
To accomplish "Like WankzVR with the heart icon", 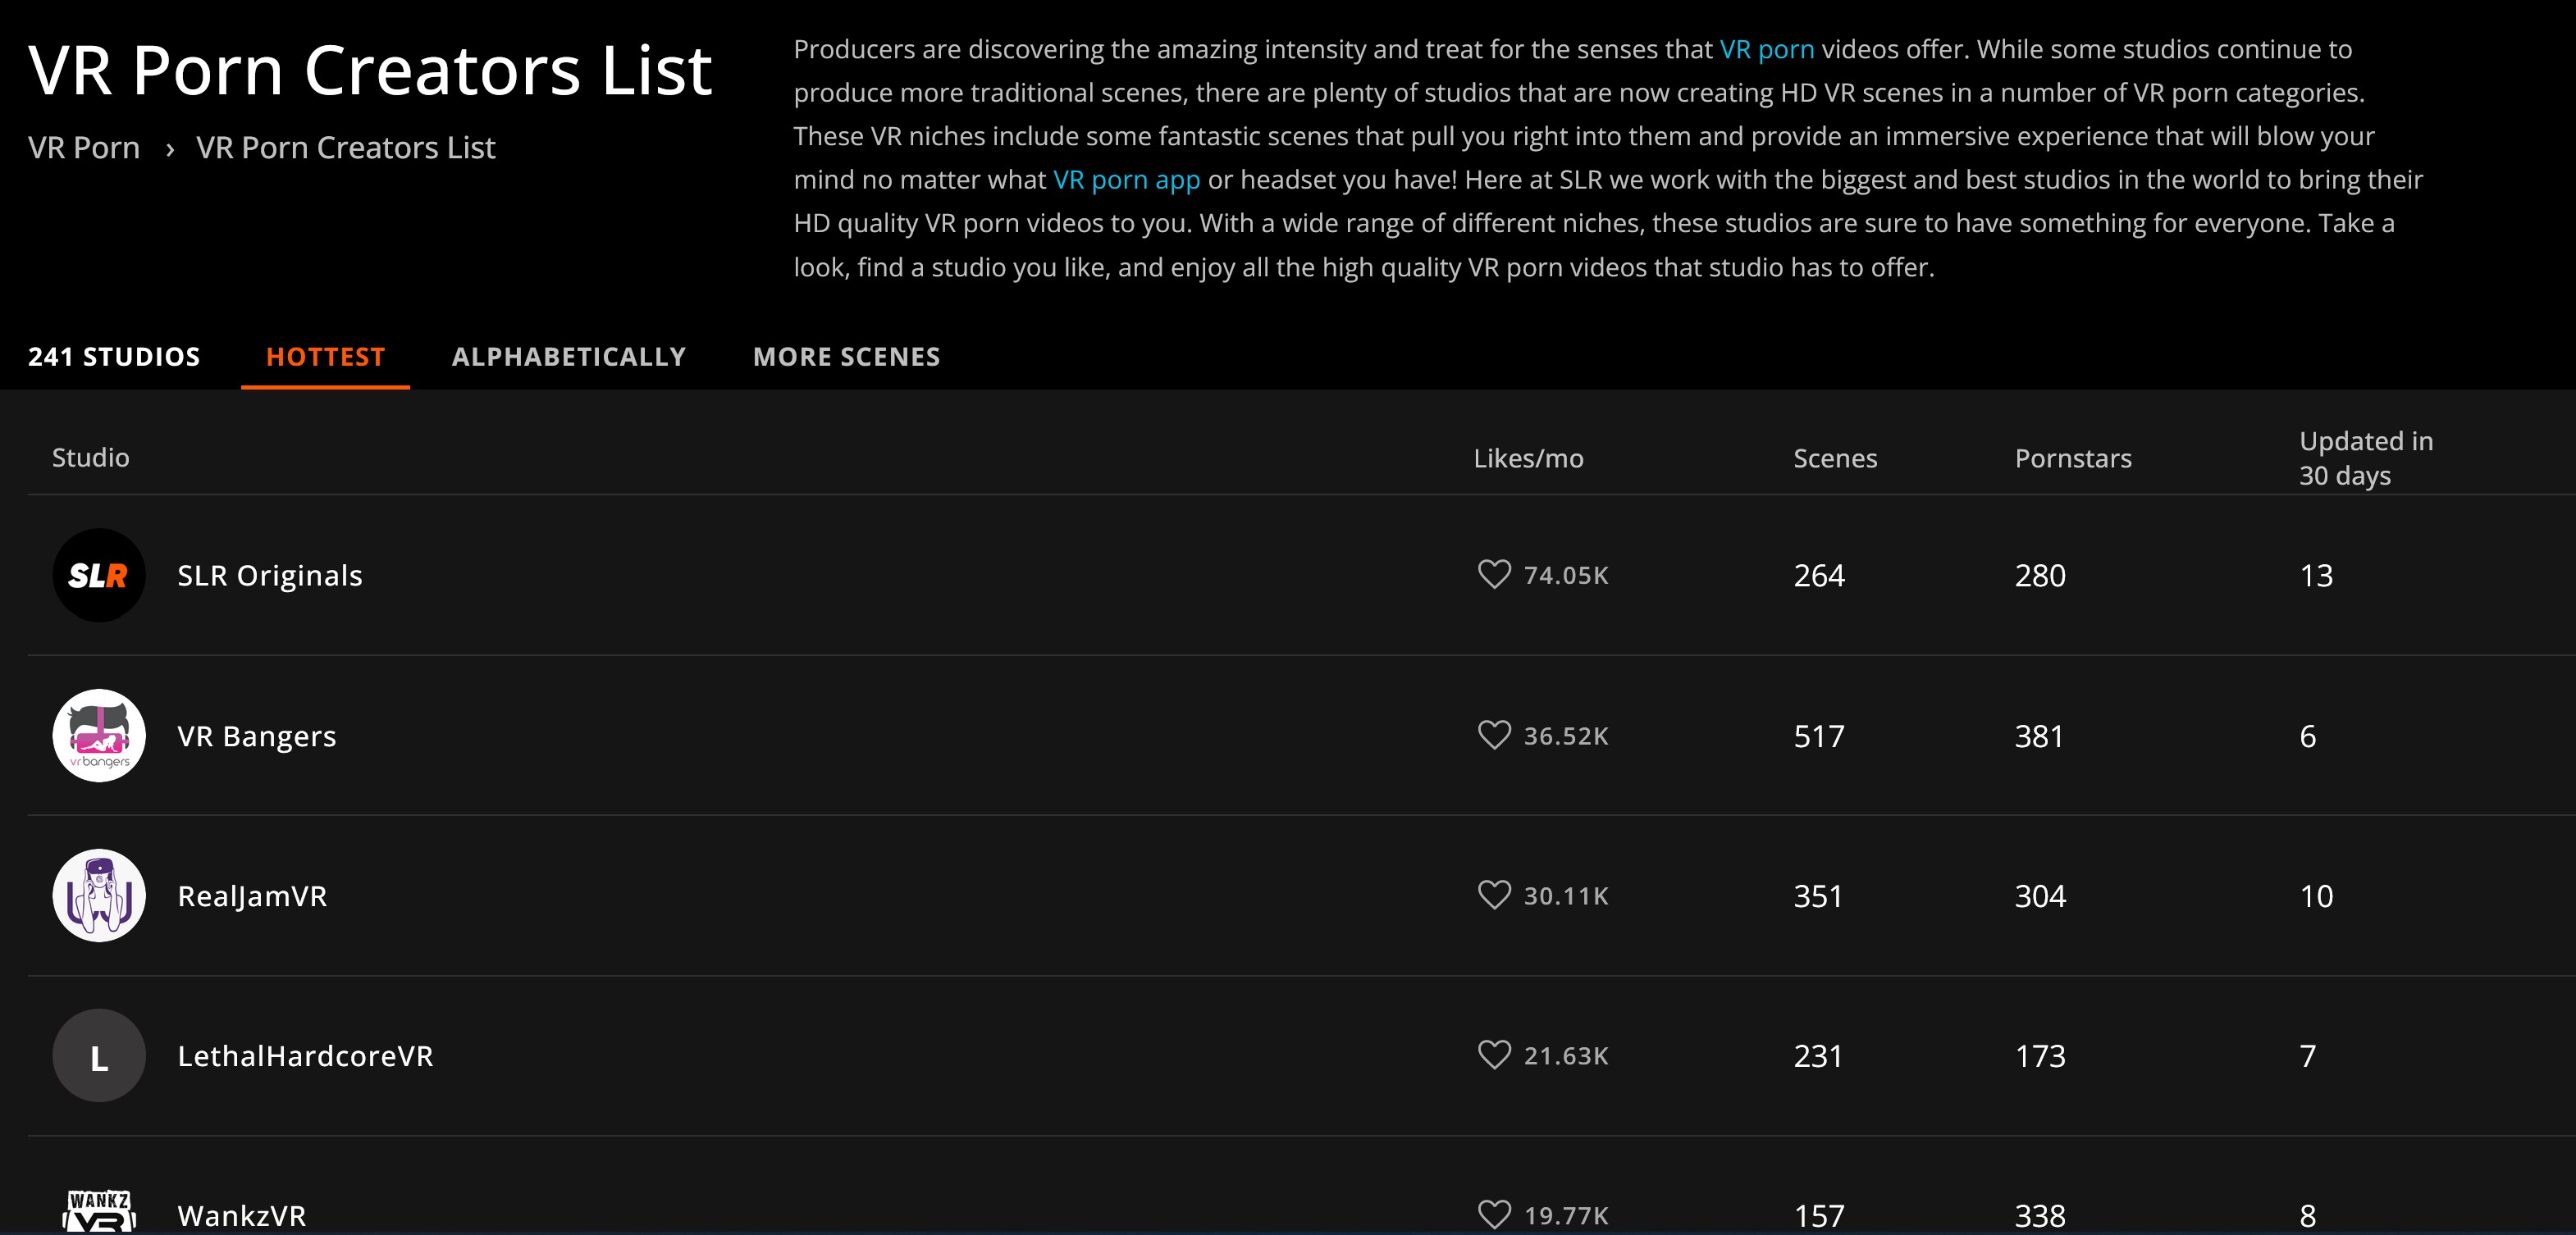I will pos(1494,1215).
